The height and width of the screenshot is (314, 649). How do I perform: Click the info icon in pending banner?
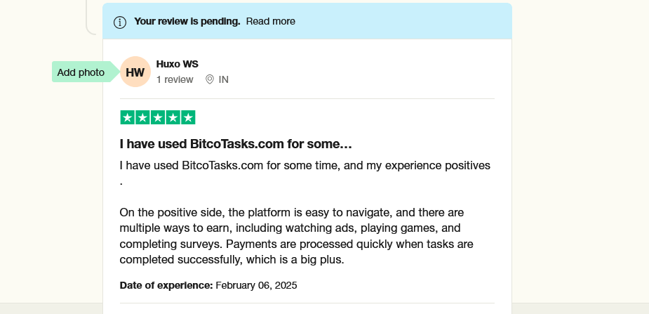(x=119, y=22)
